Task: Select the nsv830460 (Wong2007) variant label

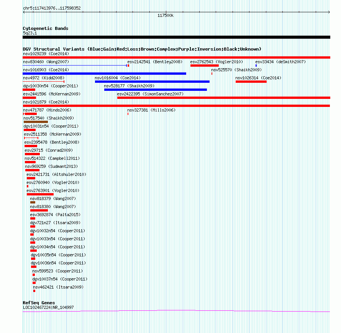Action: point(46,62)
